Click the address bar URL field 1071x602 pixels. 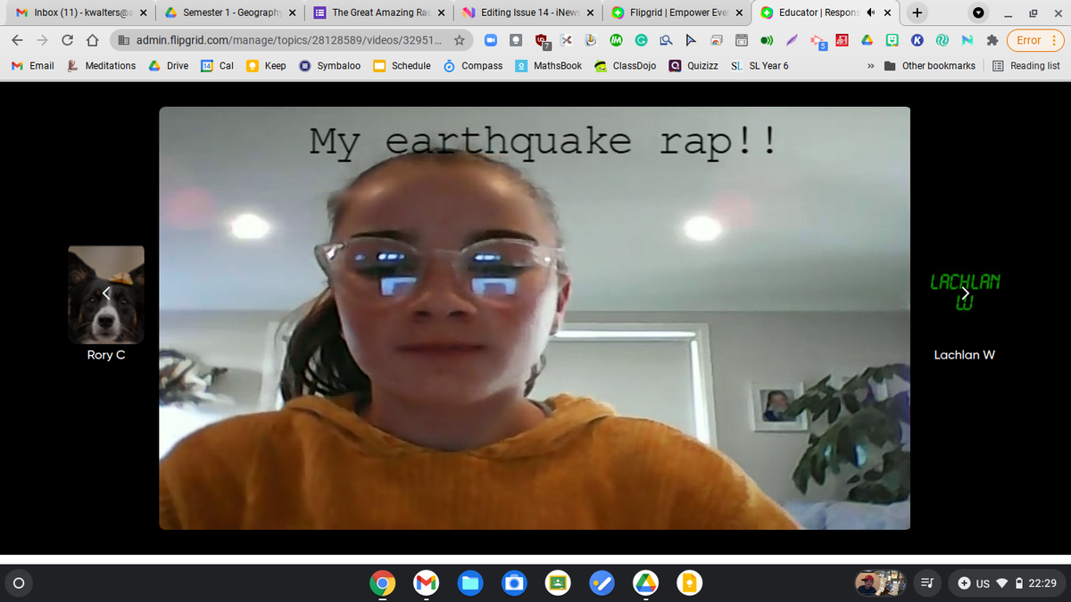tap(286, 40)
